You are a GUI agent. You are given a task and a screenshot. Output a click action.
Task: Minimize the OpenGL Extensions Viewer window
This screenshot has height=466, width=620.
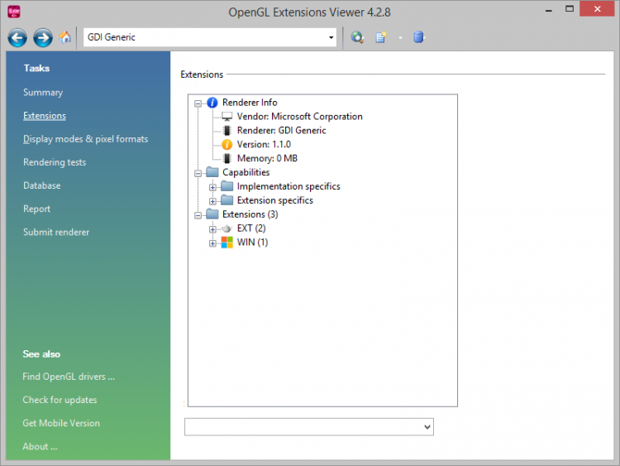click(x=548, y=9)
